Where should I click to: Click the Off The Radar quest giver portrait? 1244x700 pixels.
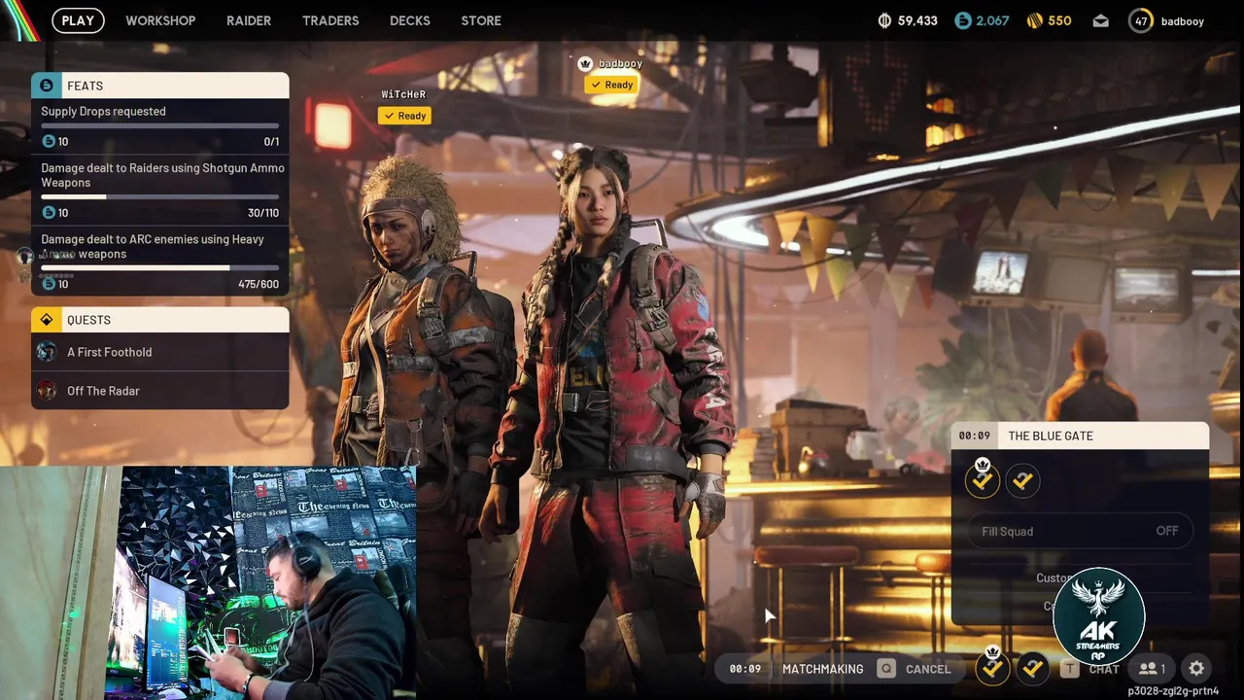[47, 391]
